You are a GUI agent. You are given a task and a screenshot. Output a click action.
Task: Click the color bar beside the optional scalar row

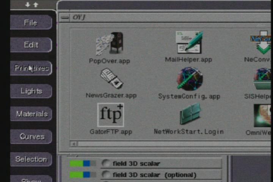click(x=83, y=174)
